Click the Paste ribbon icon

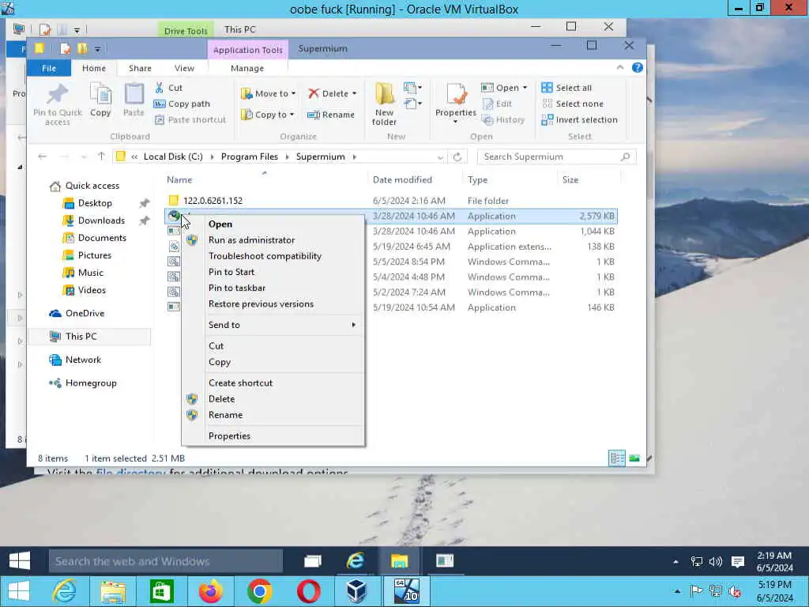pyautogui.click(x=134, y=95)
